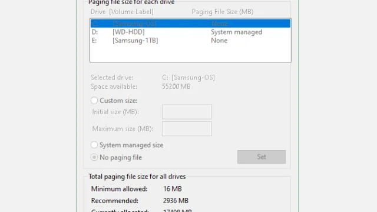Click the Initial size (MB) field
Screen dimensions: 377x212
coord(187,112)
